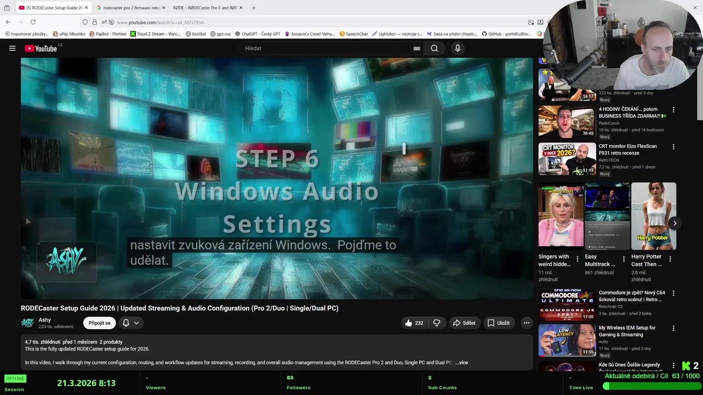Click the site padlock icon
The width and height of the screenshot is (703, 395).
(x=94, y=22)
